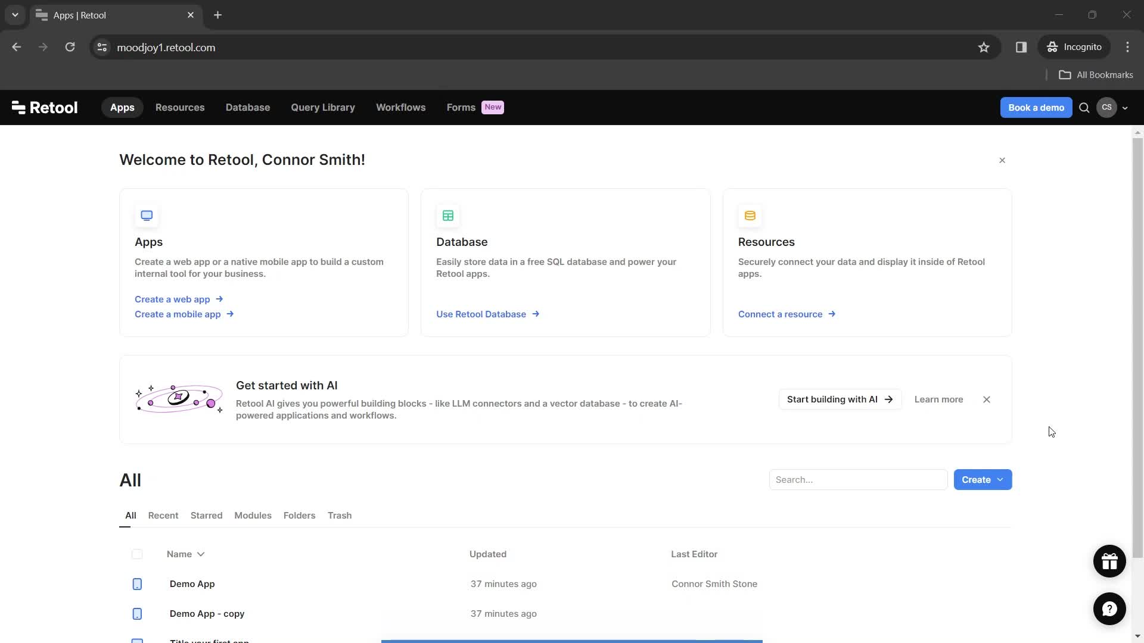Switch to the Starred tab

(207, 515)
